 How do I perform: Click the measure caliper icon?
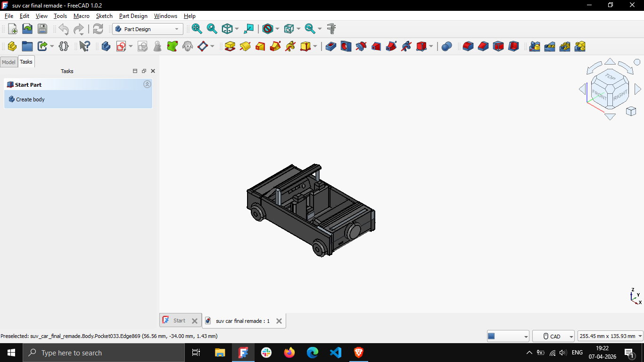pos(331,29)
